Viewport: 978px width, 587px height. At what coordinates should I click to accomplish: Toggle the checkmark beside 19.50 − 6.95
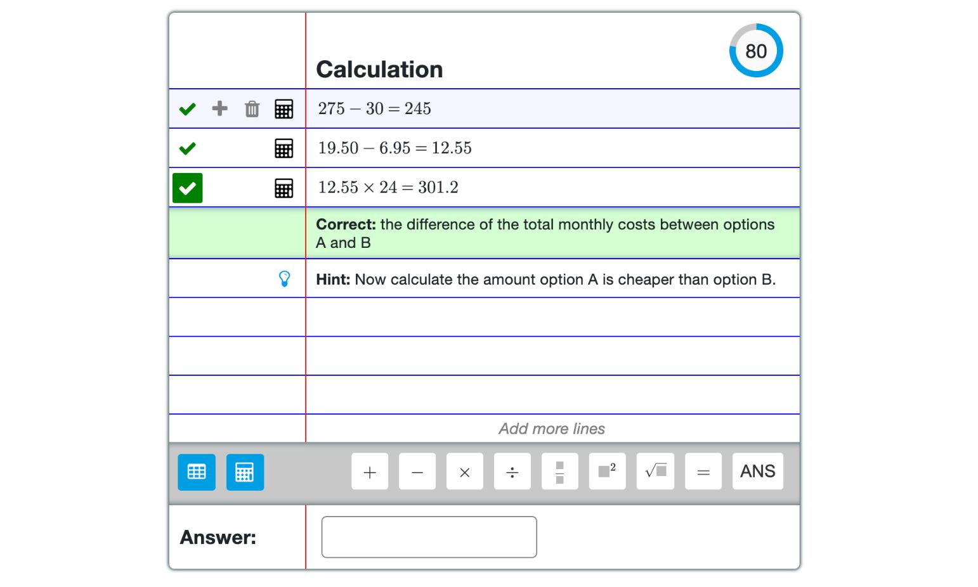[x=186, y=148]
